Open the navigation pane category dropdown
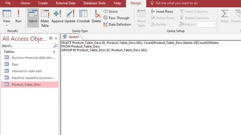The width and height of the screenshot is (241, 135). tap(50, 38)
